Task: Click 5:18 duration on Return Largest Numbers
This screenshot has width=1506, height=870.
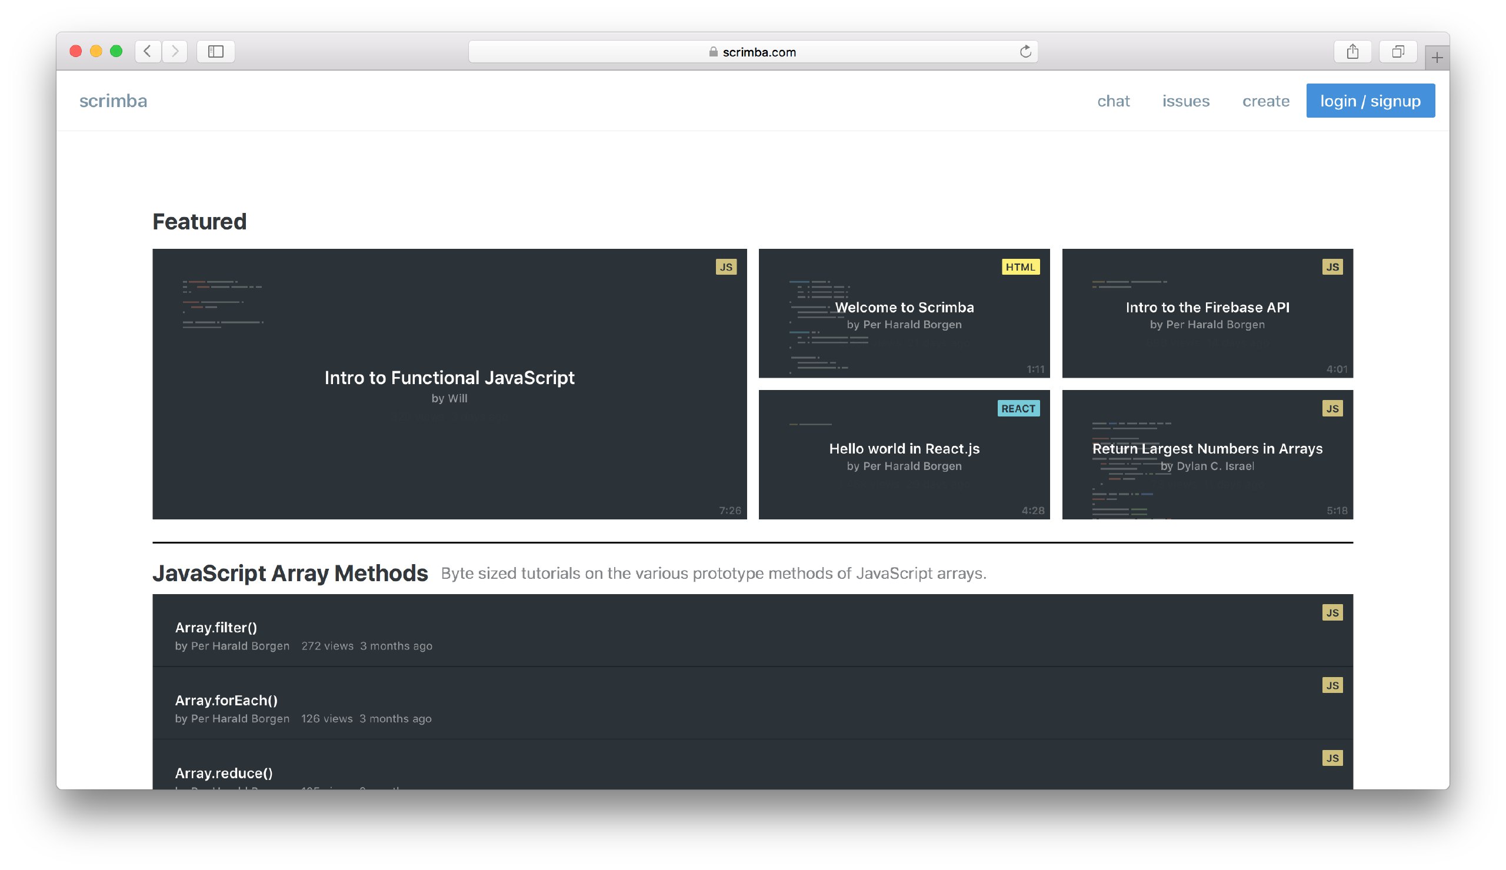Action: [1337, 510]
